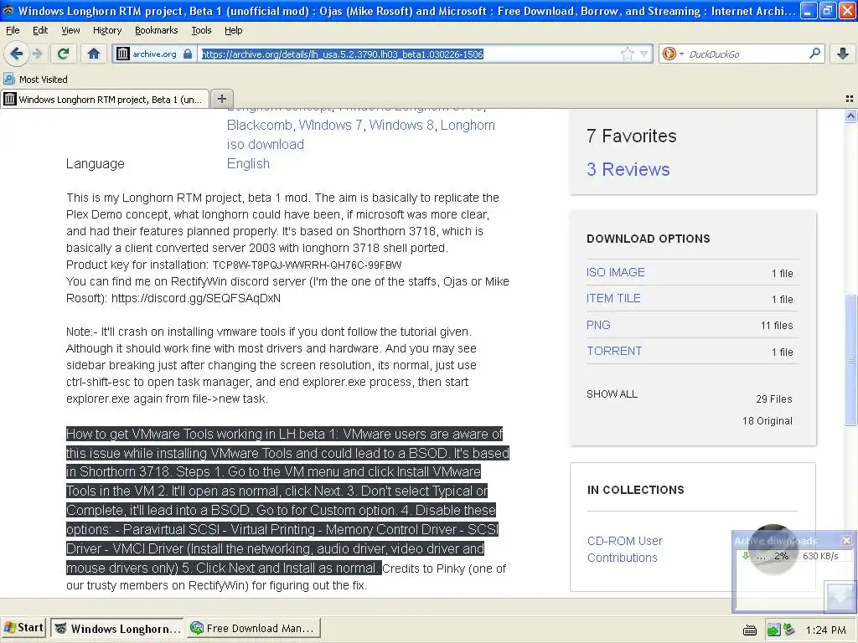The width and height of the screenshot is (858, 643).
Task: Follow the Windows 7 topic link
Action: [330, 126]
